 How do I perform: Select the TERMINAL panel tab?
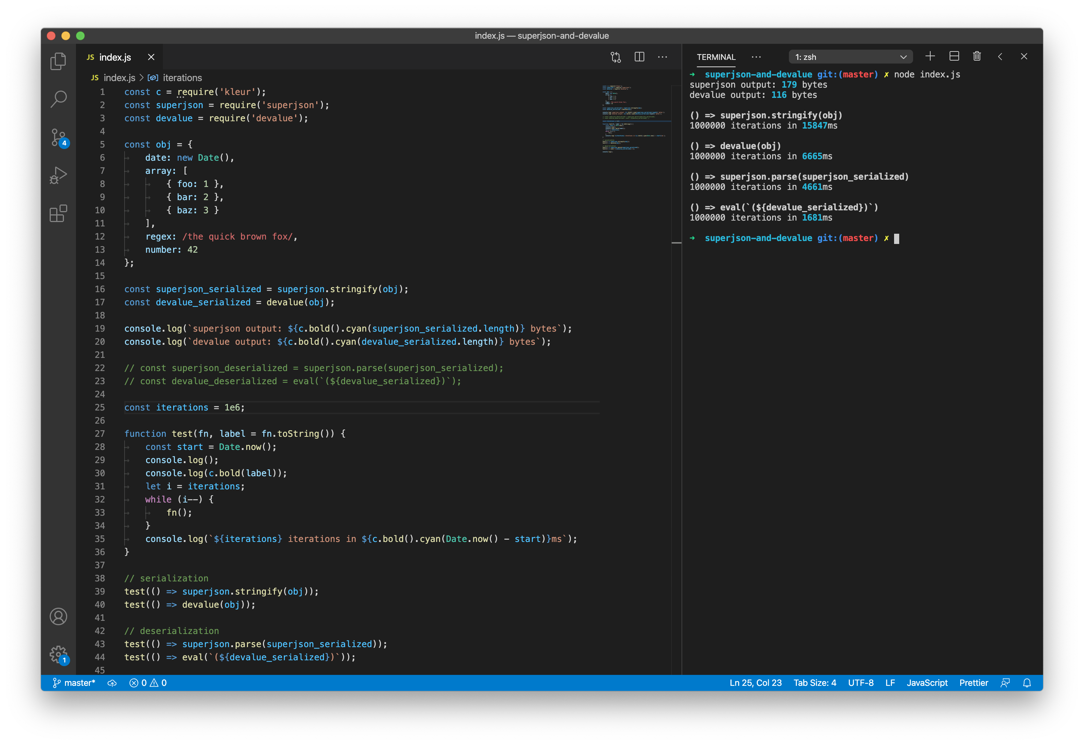pyautogui.click(x=715, y=57)
